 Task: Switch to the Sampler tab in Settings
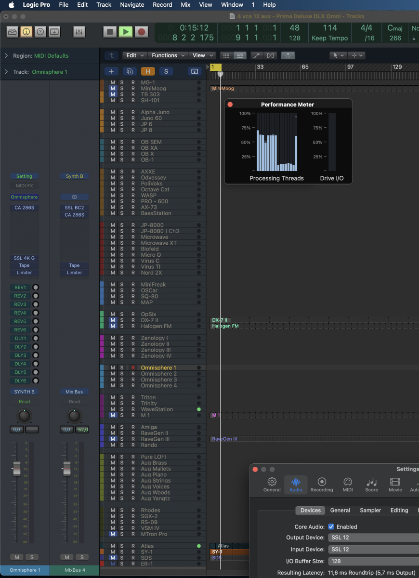370,511
